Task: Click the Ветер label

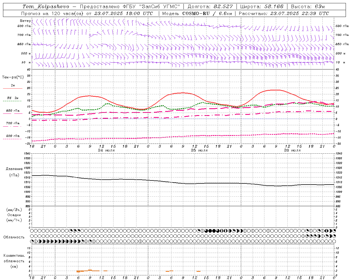Action: [x=25, y=21]
